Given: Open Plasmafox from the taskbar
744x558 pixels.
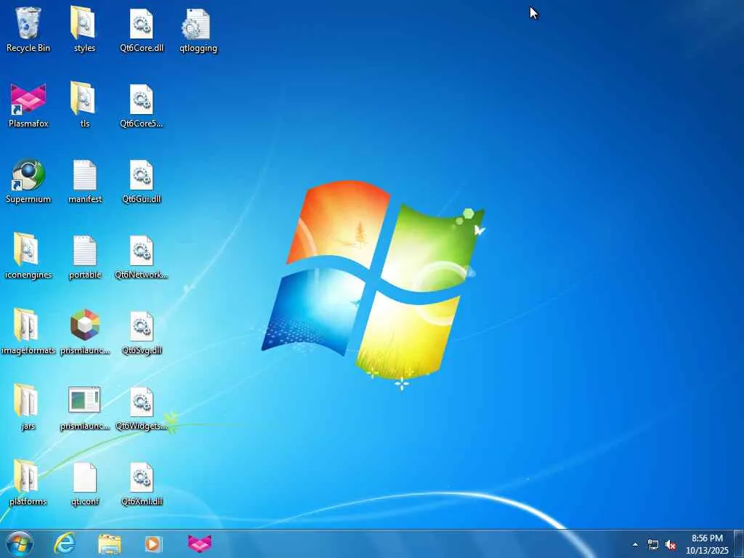Looking at the screenshot, I should pyautogui.click(x=199, y=543).
